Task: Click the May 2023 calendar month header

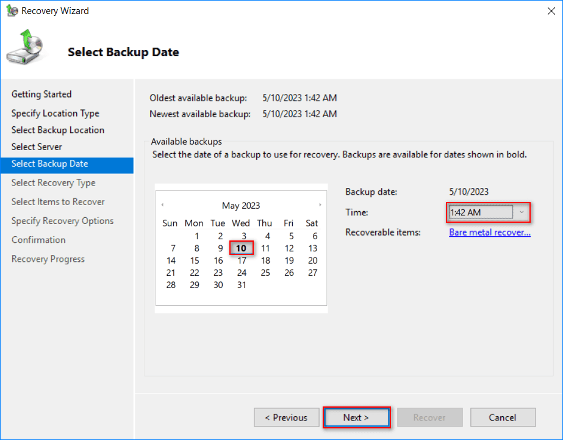Action: (241, 206)
